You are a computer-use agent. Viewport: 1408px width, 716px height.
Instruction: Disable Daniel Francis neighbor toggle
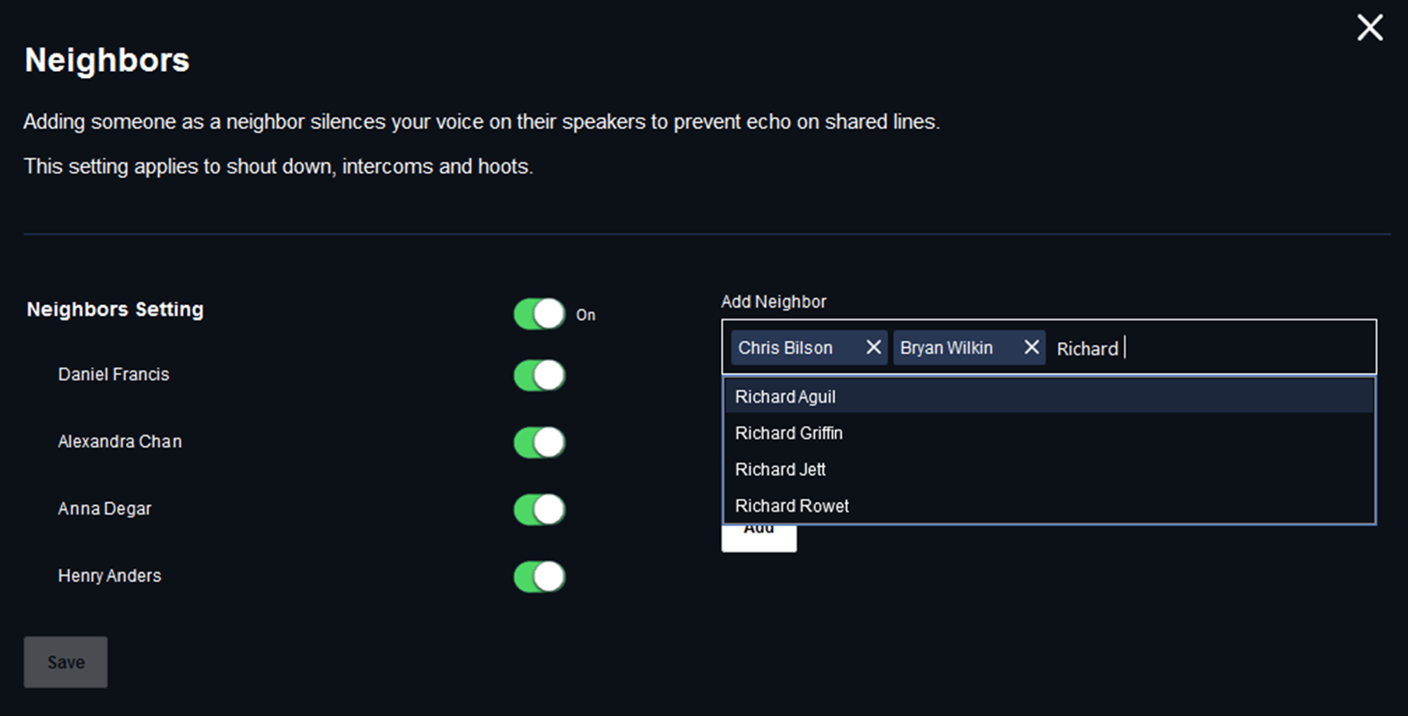point(539,375)
